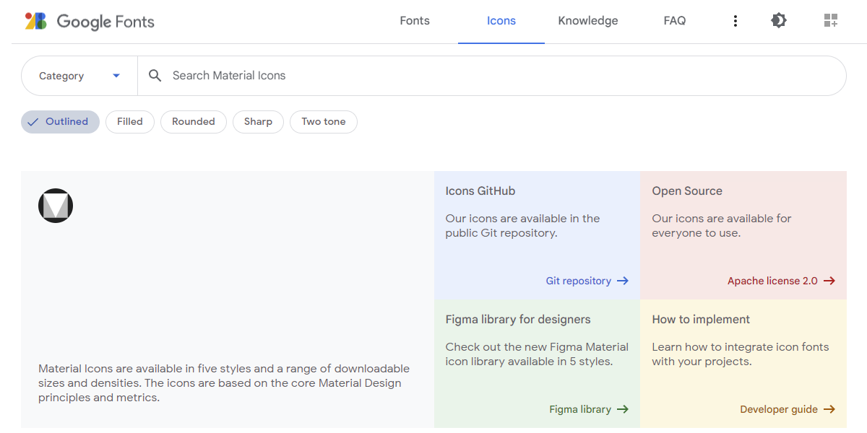Select the Icons tab
867x433 pixels.
tap(501, 21)
